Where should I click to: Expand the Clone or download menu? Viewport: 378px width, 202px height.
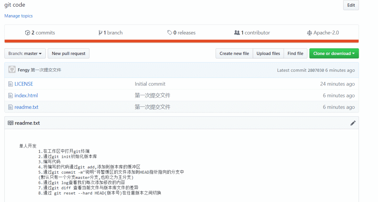[334, 53]
